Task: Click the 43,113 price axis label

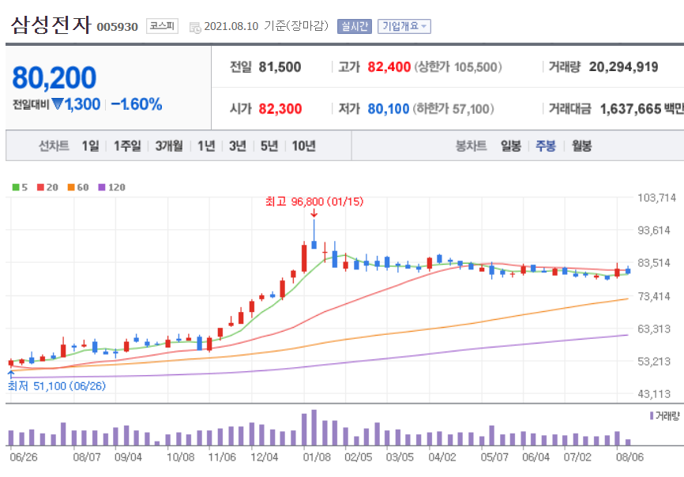Action: (654, 394)
